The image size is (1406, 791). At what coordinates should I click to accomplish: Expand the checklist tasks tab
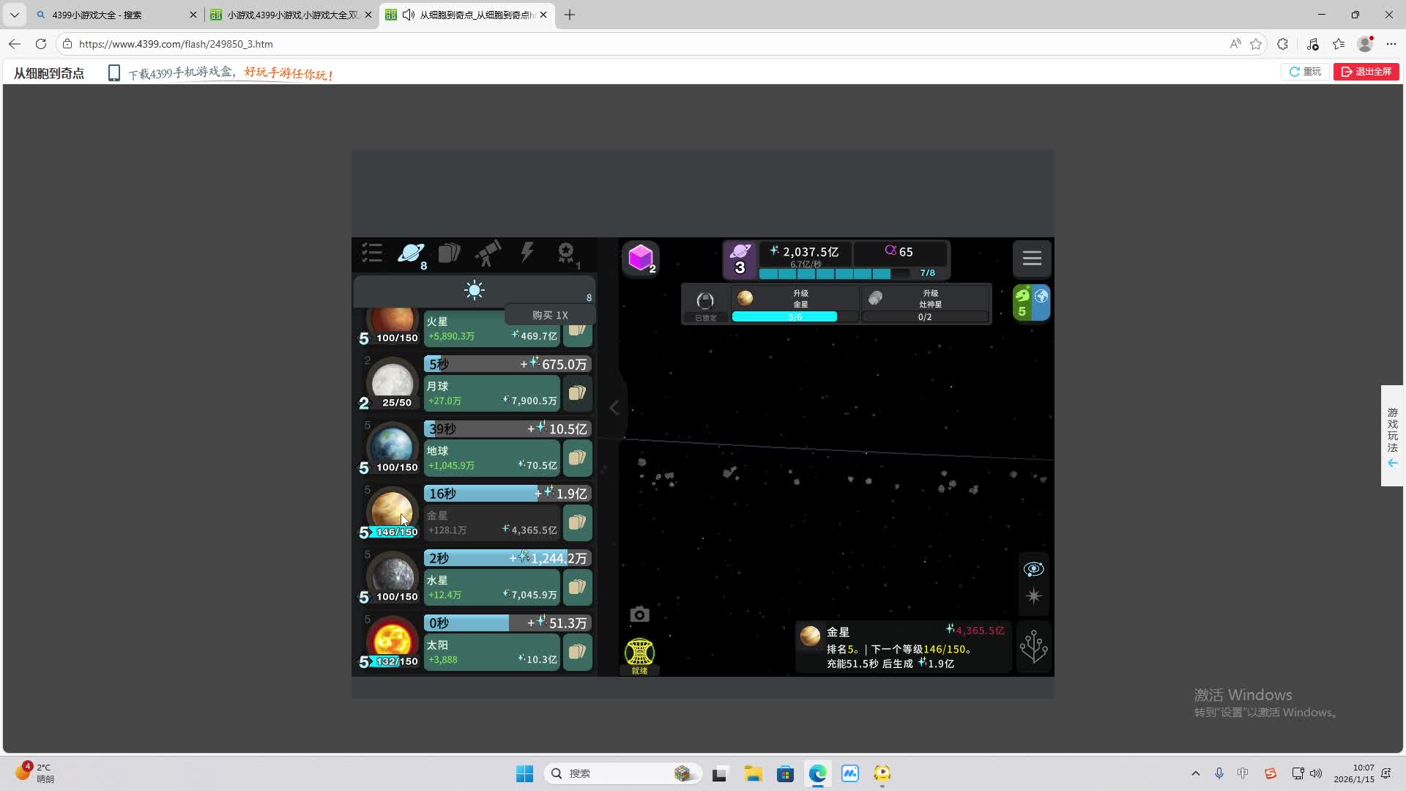point(372,254)
